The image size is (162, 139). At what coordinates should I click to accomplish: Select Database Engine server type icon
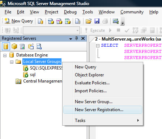click(6, 46)
